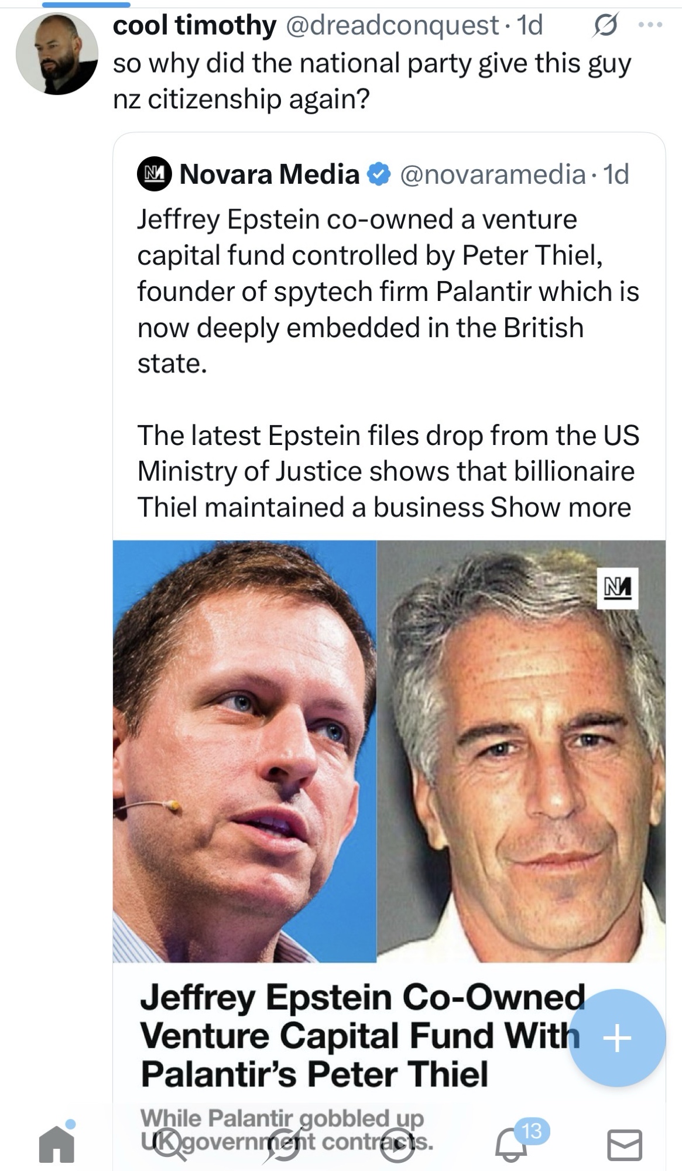
Task: Tap the Novara Media display name
Action: point(269,174)
